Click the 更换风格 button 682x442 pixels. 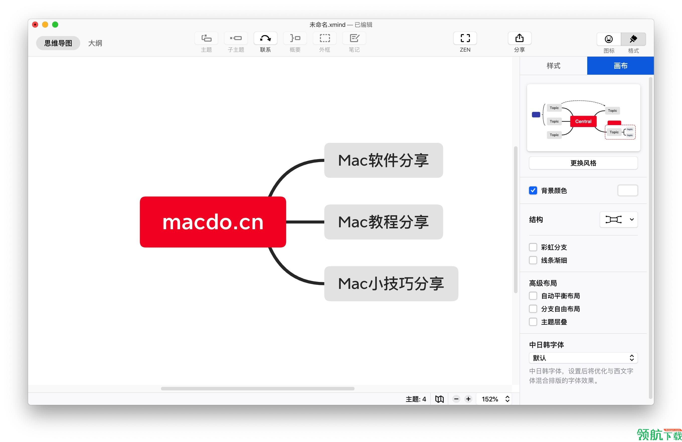pyautogui.click(x=583, y=163)
